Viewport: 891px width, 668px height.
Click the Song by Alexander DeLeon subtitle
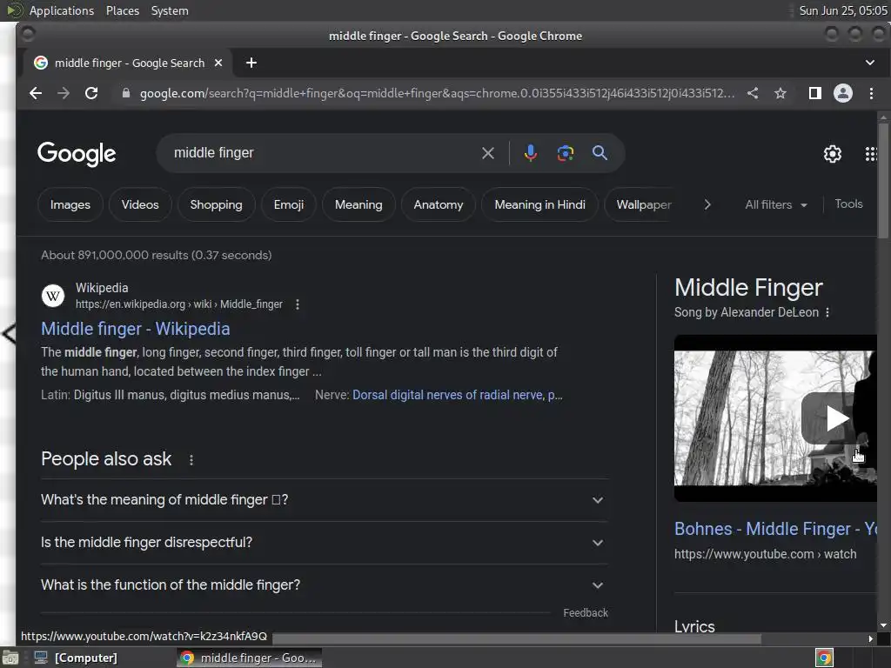point(746,312)
